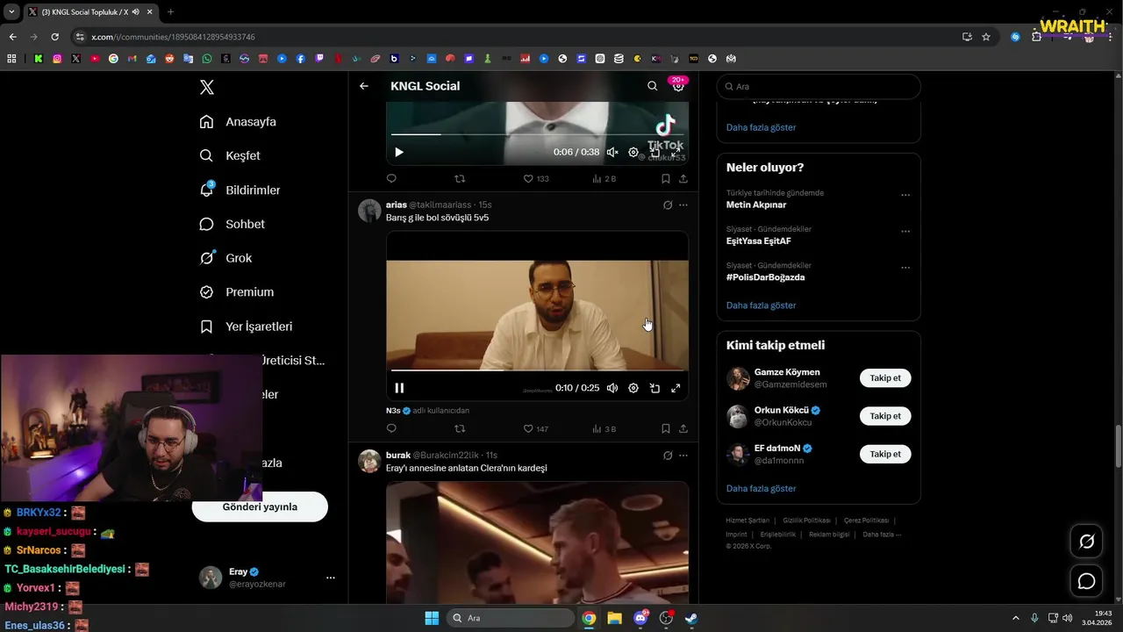Seek in TikTok video progress bar
The image size is (1123, 632).
[x=537, y=134]
